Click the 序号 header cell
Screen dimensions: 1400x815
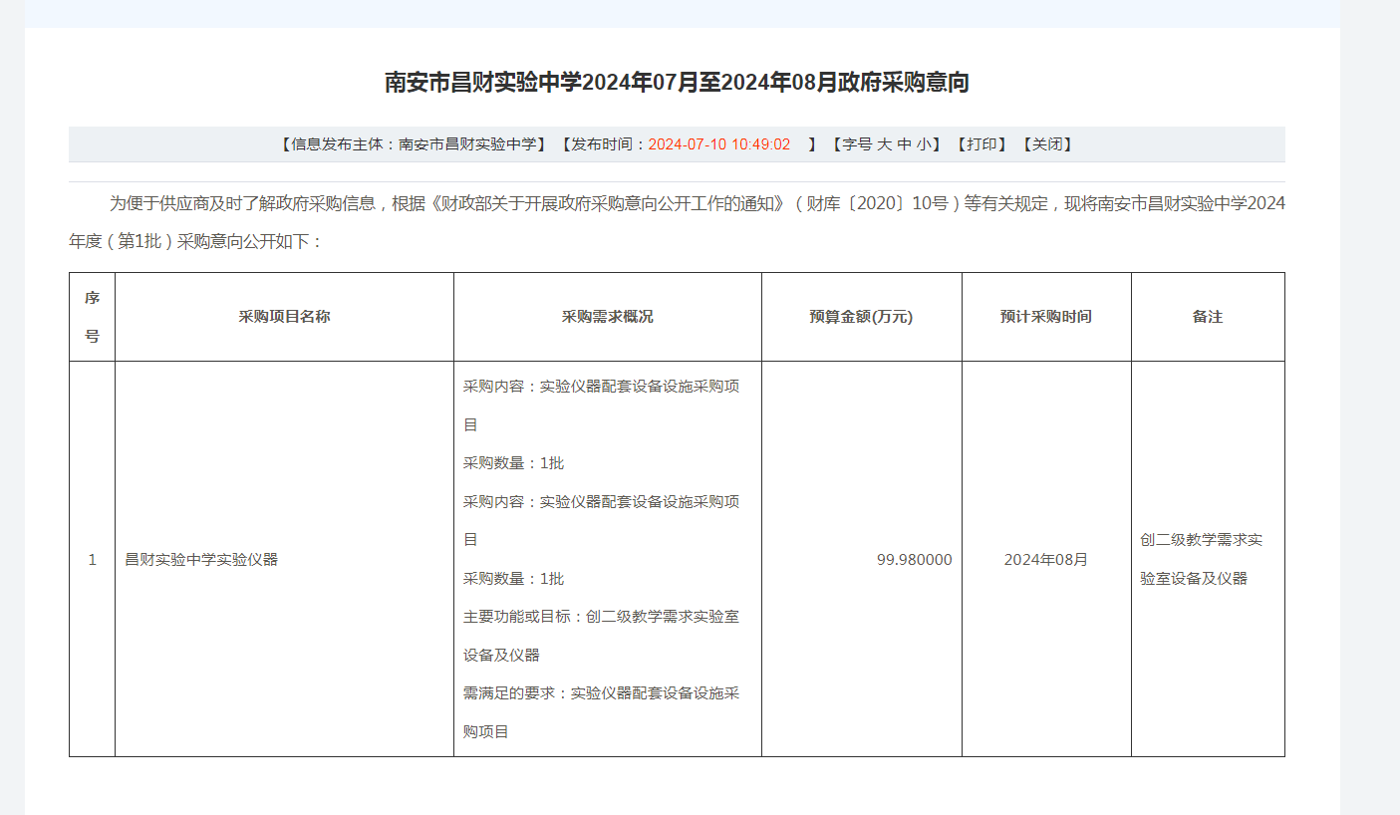click(x=93, y=316)
